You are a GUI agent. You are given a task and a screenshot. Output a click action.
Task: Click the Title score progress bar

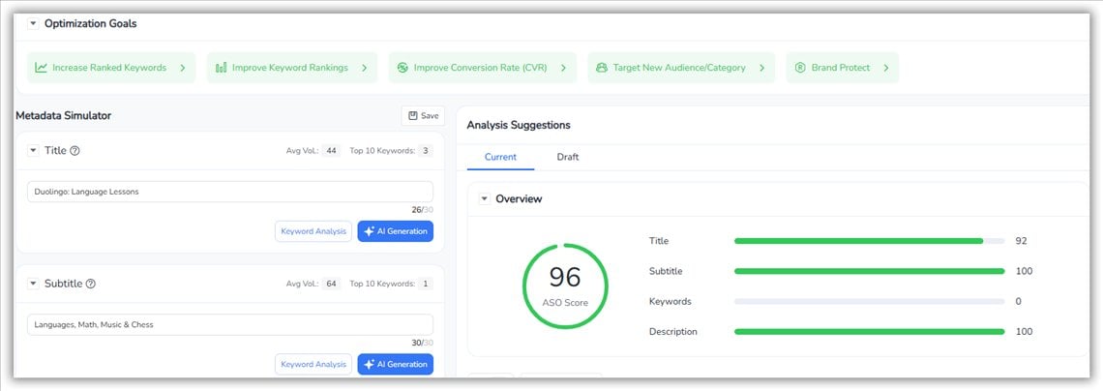(870, 241)
